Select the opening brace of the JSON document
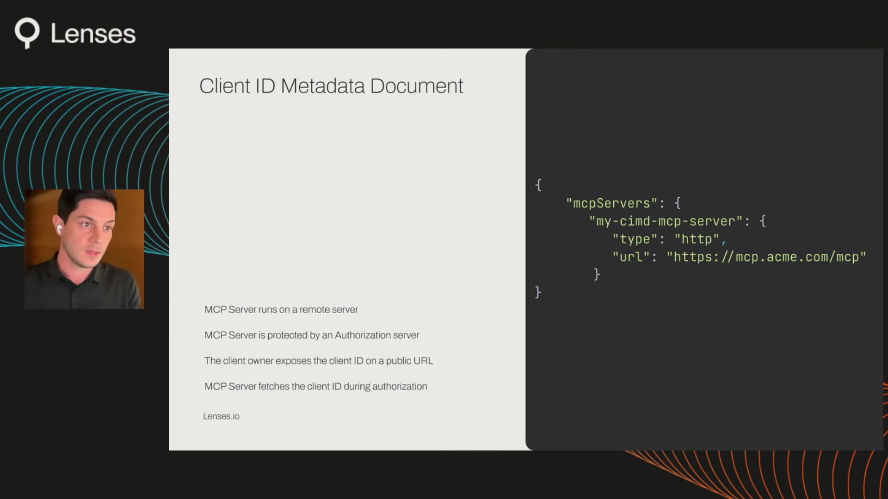 538,185
